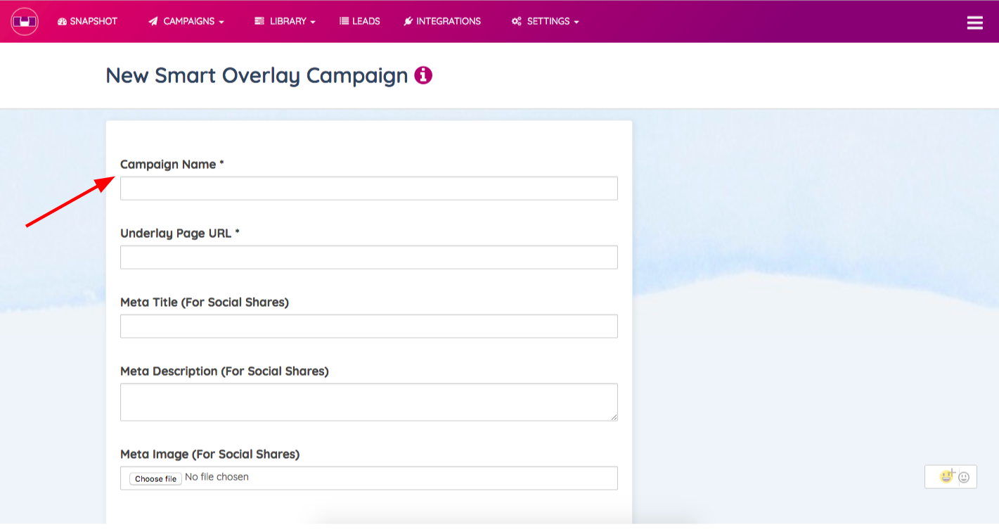Go to the Leads page
The image size is (999, 529).
coord(360,21)
